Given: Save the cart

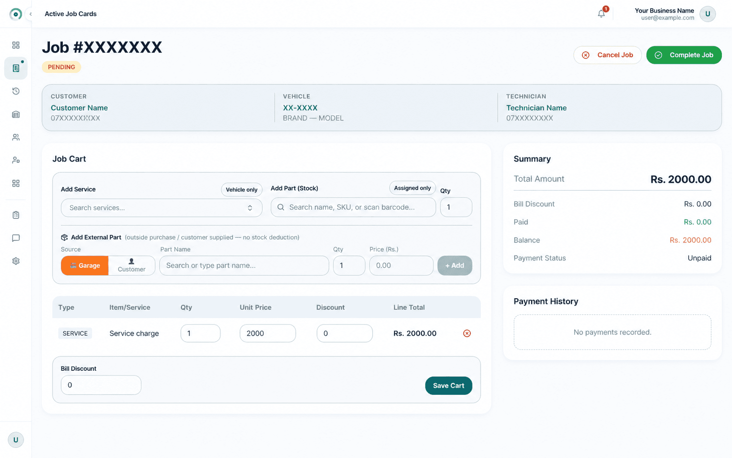Looking at the screenshot, I should [x=449, y=386].
